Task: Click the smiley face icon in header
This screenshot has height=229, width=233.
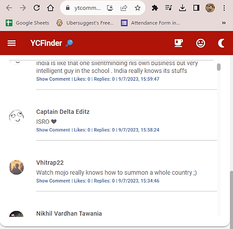Action: [200, 43]
